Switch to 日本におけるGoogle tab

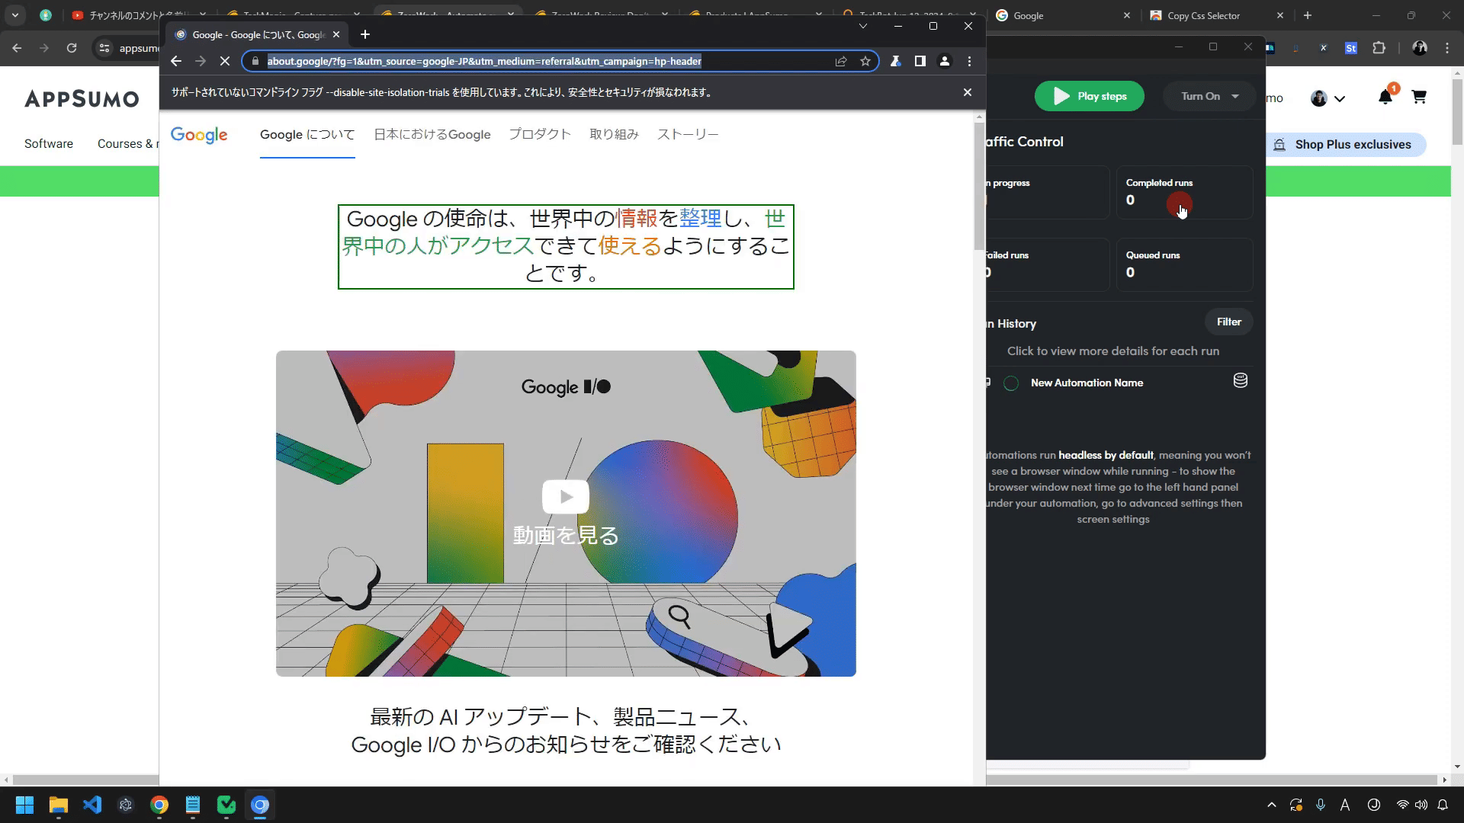[432, 134]
